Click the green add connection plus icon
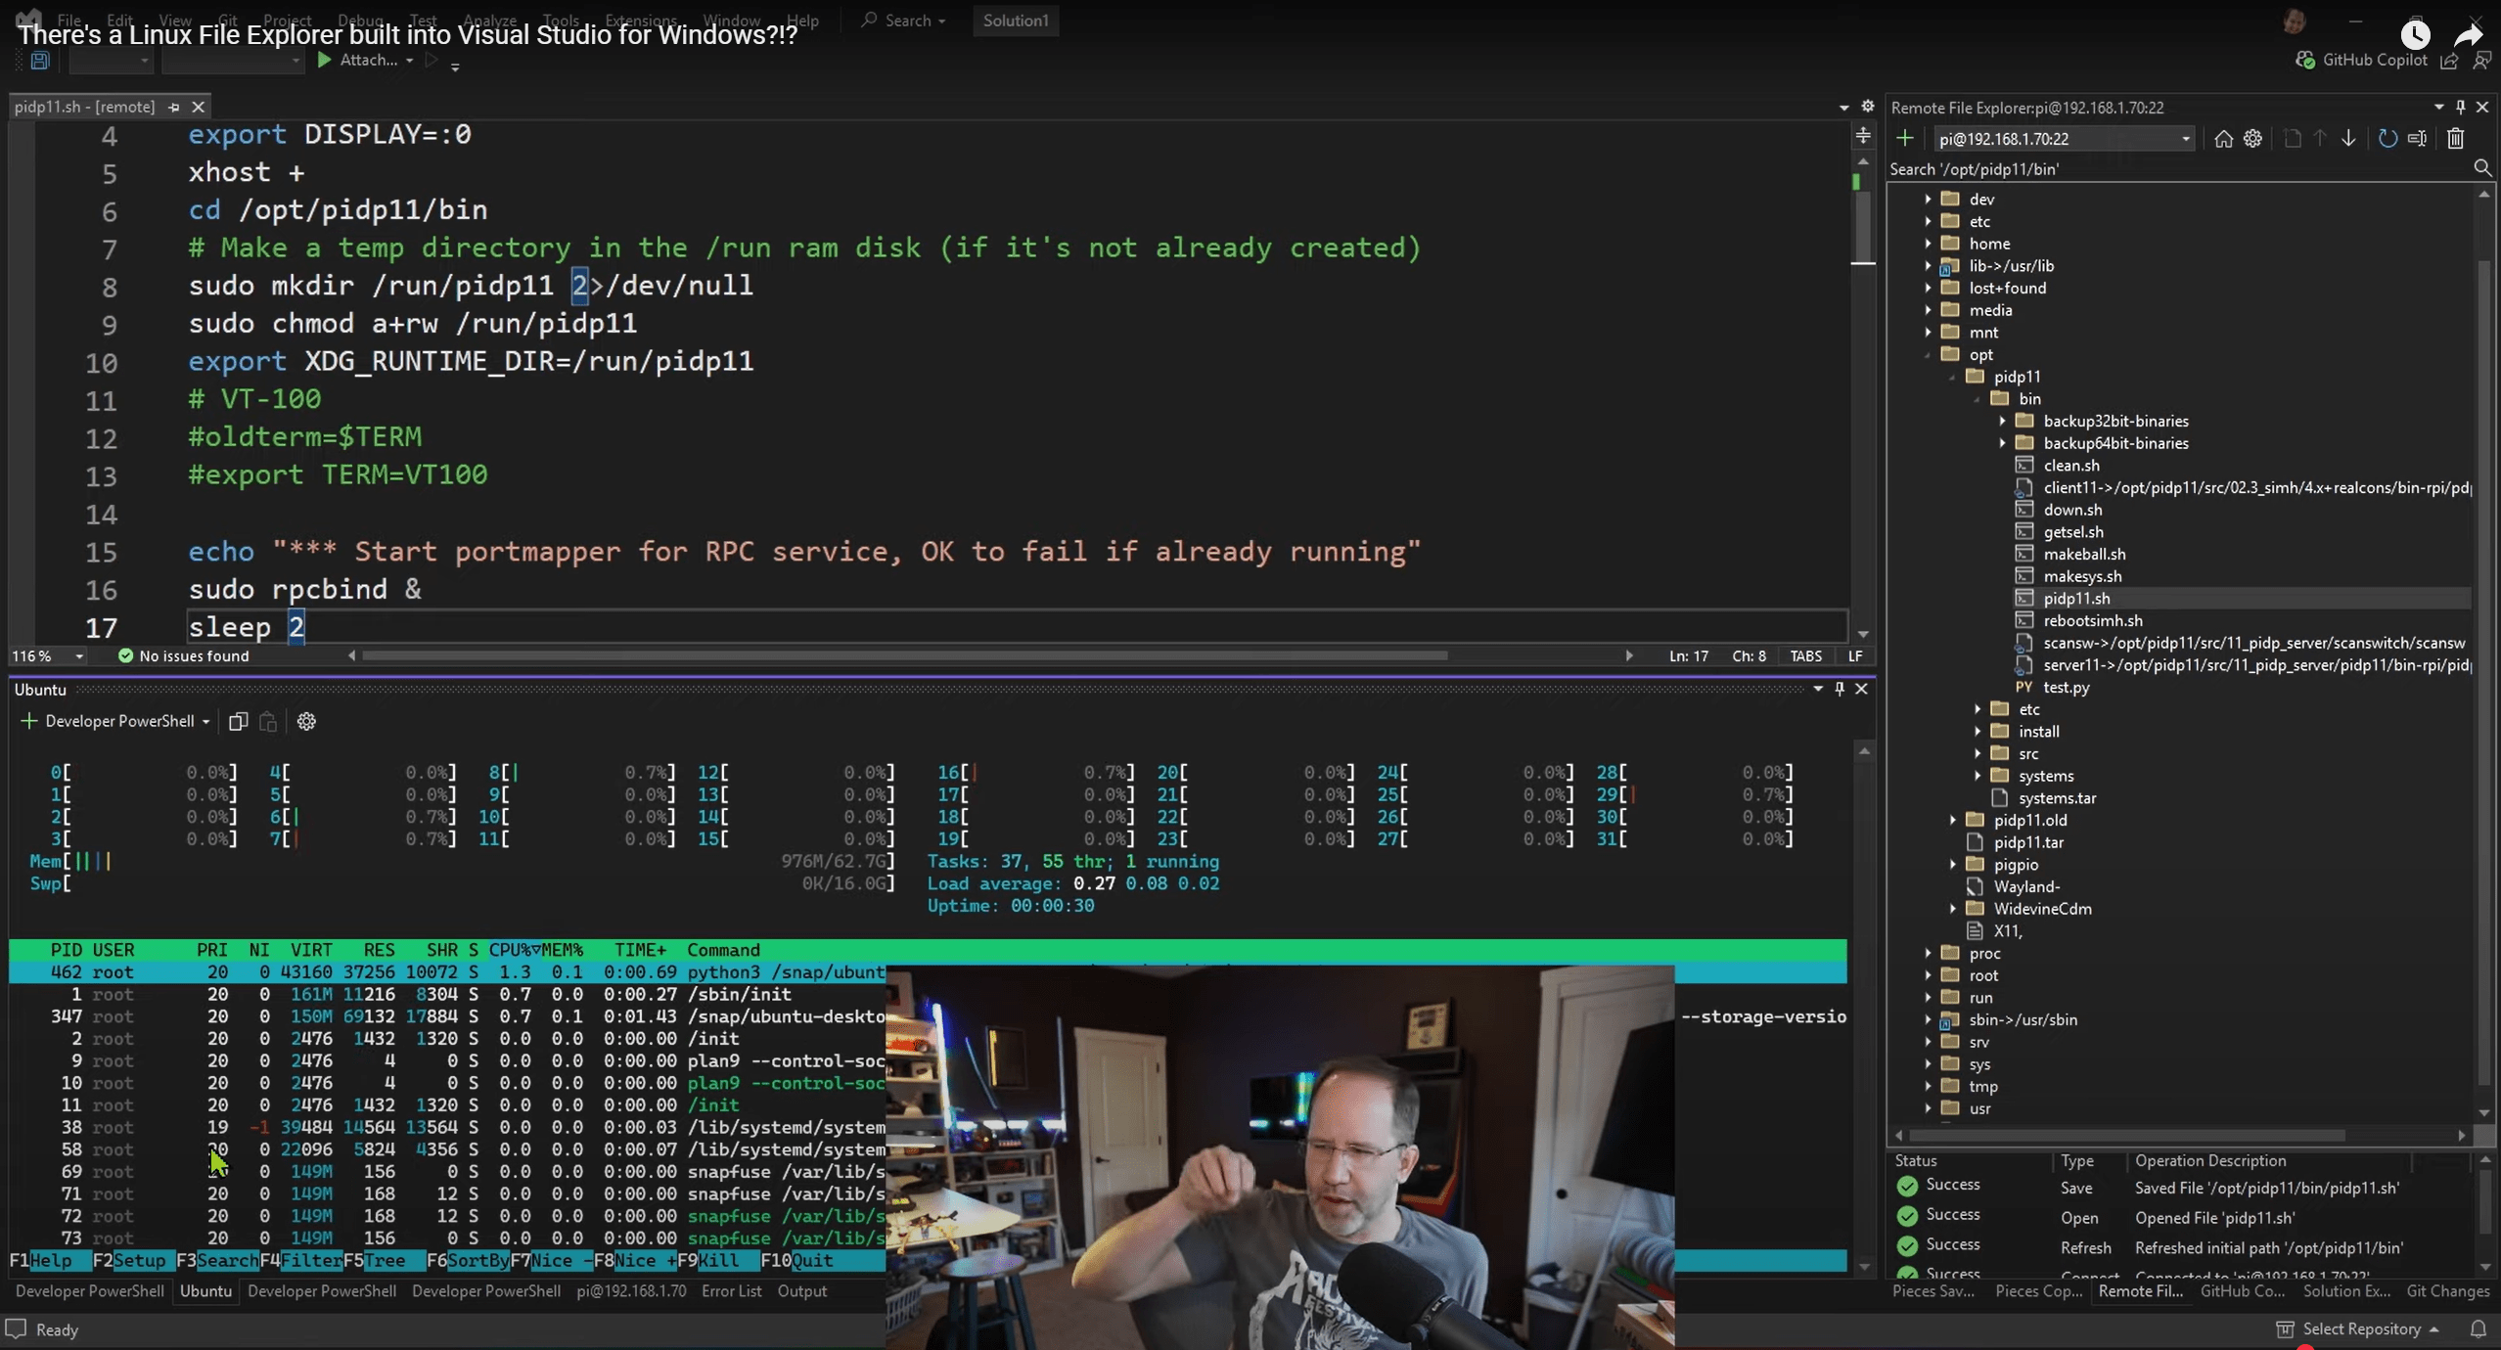 (x=1904, y=138)
